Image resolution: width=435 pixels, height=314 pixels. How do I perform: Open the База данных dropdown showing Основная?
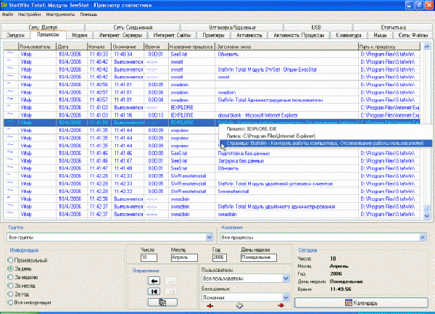pyautogui.click(x=284, y=296)
